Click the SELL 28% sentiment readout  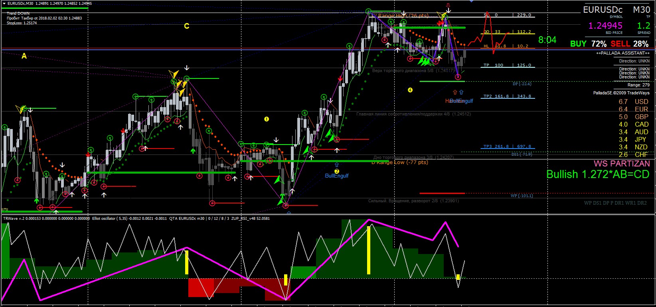tap(630, 44)
